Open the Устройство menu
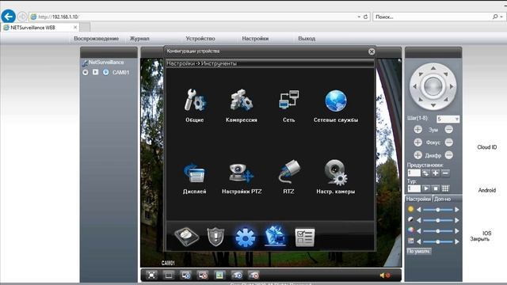The height and width of the screenshot is (285, 507). coord(200,39)
